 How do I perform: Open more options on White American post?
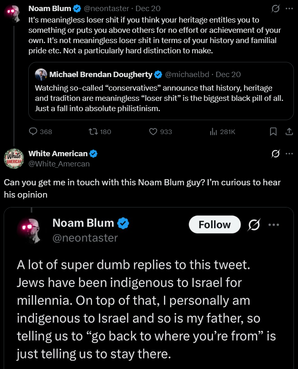[289, 154]
